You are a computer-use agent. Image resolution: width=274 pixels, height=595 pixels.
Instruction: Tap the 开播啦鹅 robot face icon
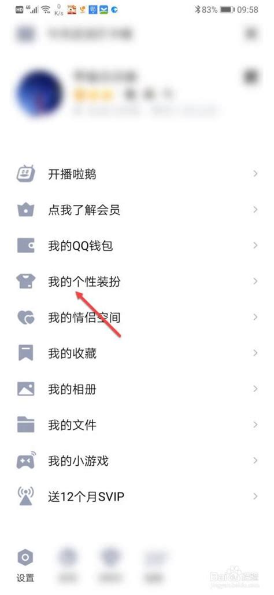pos(26,173)
